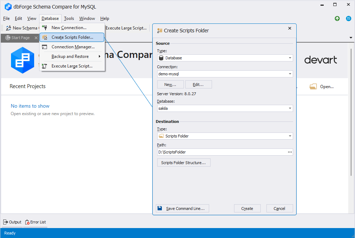The height and width of the screenshot is (238, 355).
Task: Open Scripts Folder Structure settings
Action: (x=184, y=162)
